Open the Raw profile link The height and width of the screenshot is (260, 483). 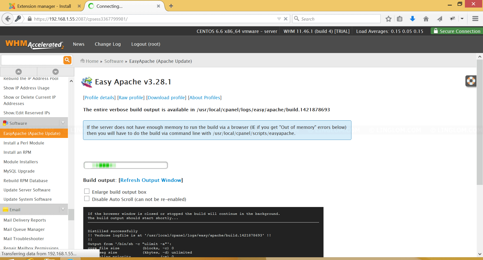pyautogui.click(x=131, y=97)
